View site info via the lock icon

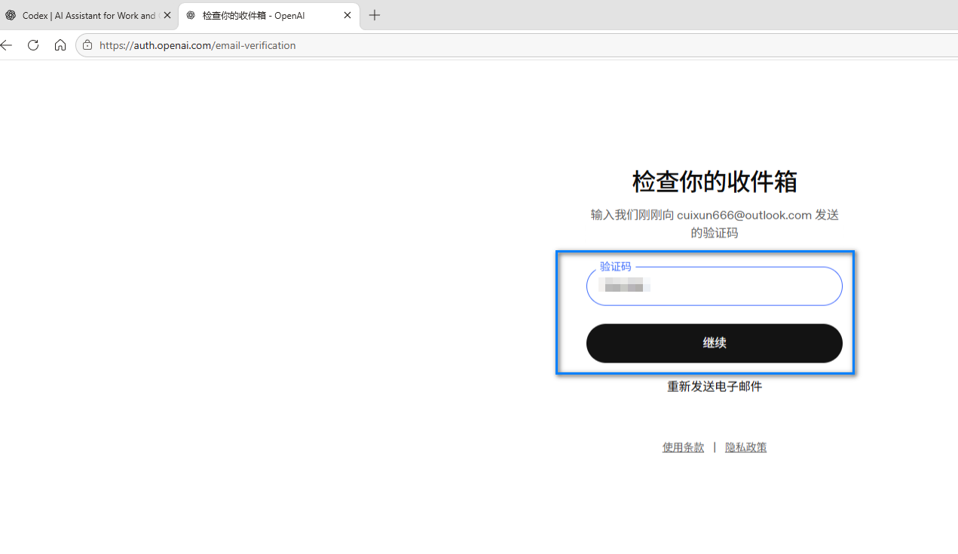click(x=87, y=45)
